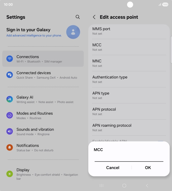Focus the MCC text input field

point(129,158)
